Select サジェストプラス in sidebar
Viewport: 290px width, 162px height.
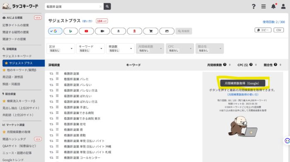coord(24,63)
